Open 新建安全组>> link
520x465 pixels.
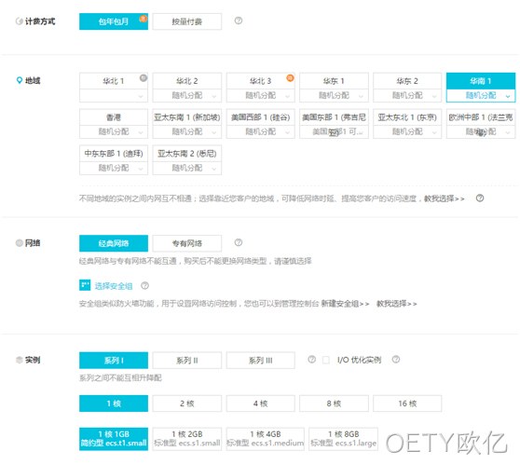345,304
